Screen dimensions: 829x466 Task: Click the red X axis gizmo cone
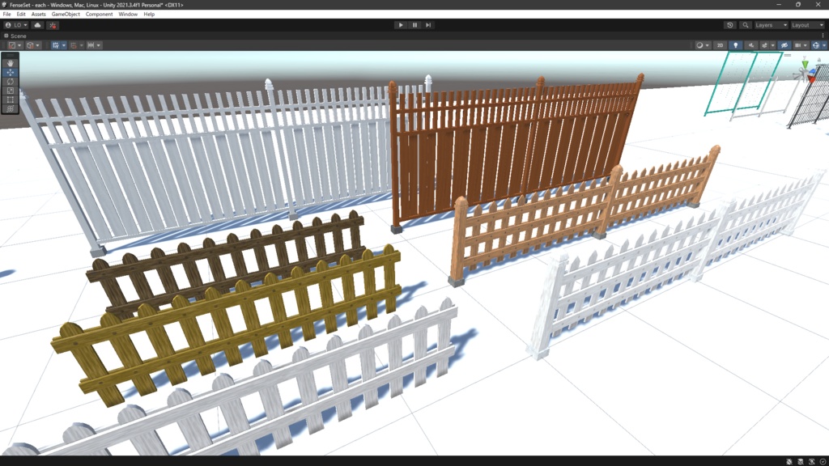(811, 79)
